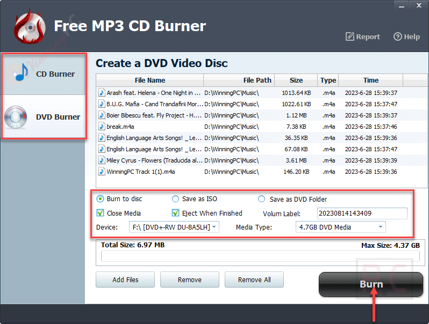Screen dimensions: 429x324
Task: Sort by File Name column header
Action: [x=150, y=80]
